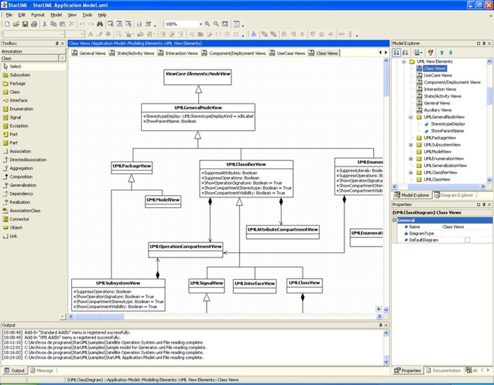Click the Zoom In magnifier icon
494x385 pixels.
click(x=207, y=24)
